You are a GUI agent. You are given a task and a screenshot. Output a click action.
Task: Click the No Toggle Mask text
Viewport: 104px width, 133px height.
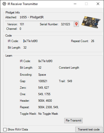(48, 114)
